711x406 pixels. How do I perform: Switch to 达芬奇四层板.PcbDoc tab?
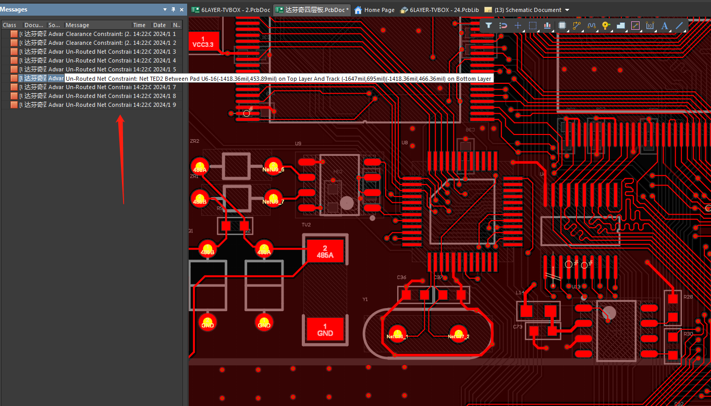coord(312,10)
